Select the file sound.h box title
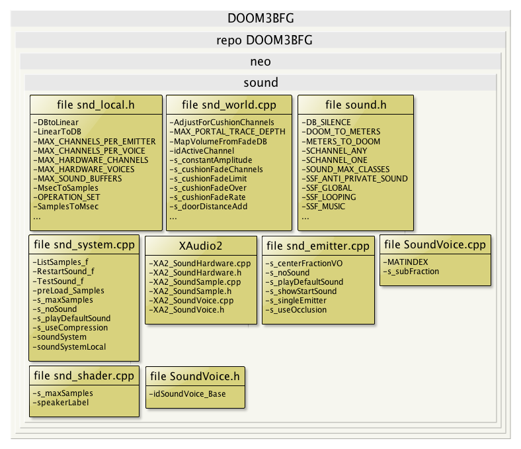This screenshot has height=449, width=521. pyautogui.click(x=356, y=105)
